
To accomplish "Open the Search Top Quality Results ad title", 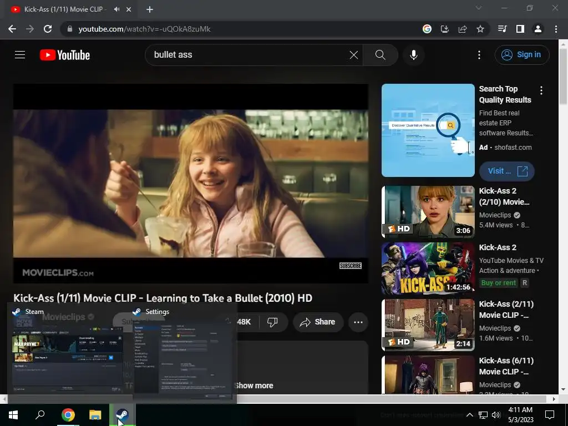I will (505, 94).
